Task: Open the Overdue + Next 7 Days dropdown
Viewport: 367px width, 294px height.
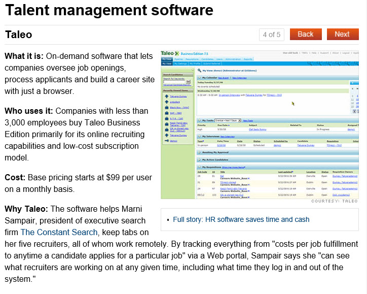Action: [x=227, y=120]
